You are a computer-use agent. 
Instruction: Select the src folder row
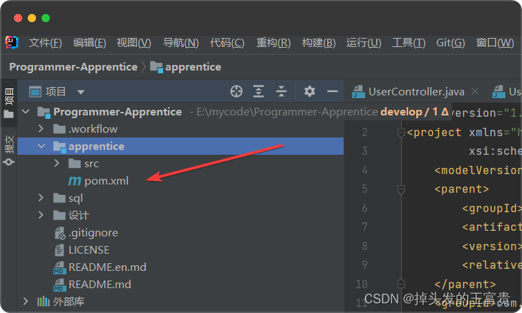(x=180, y=164)
